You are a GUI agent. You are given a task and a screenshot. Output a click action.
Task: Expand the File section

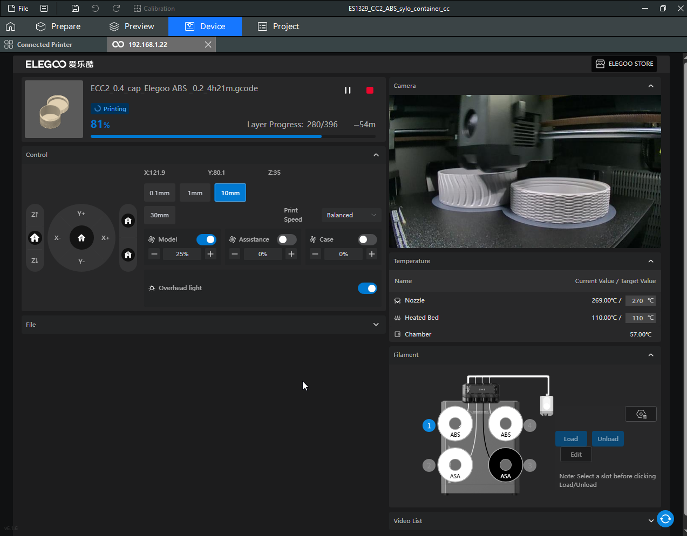click(376, 325)
